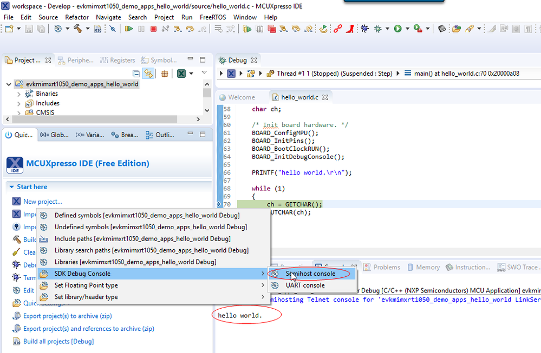The image size is (541, 353).
Task: Collapse the evkmimxrt1050_demo_apps_hello_world project node
Action: coord(9,84)
